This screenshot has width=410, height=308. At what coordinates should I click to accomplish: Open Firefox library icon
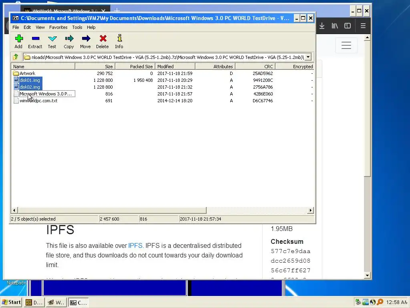click(335, 26)
